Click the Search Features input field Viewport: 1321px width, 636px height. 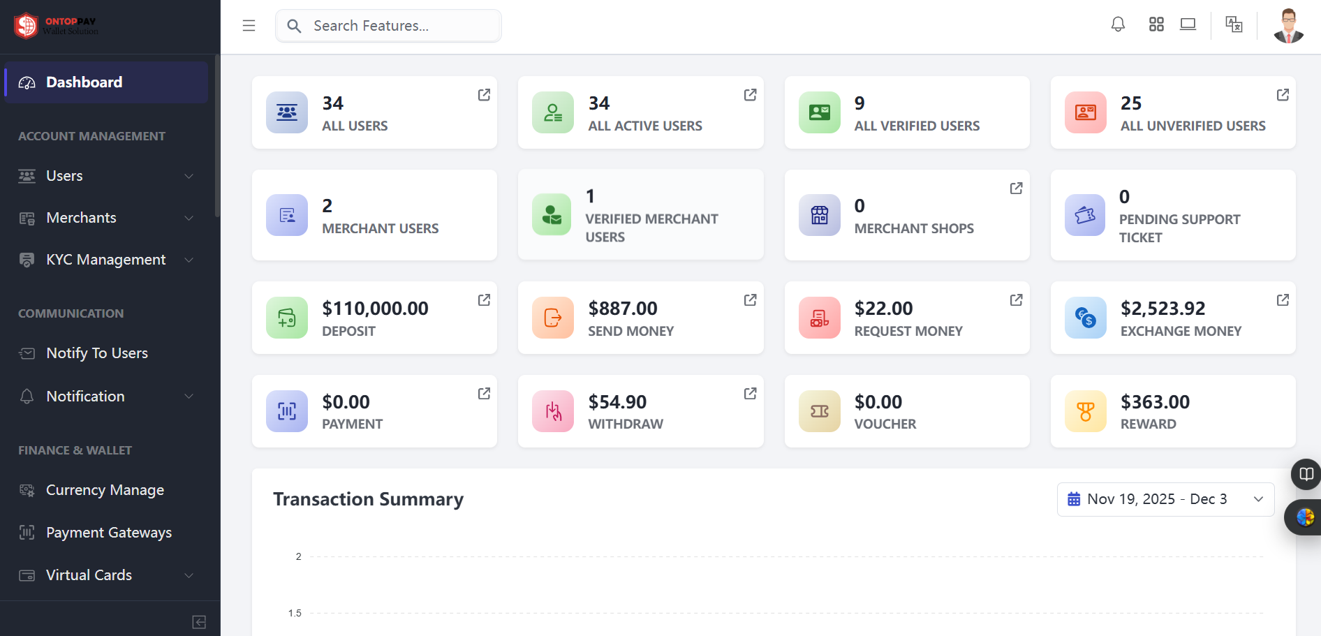coord(398,26)
